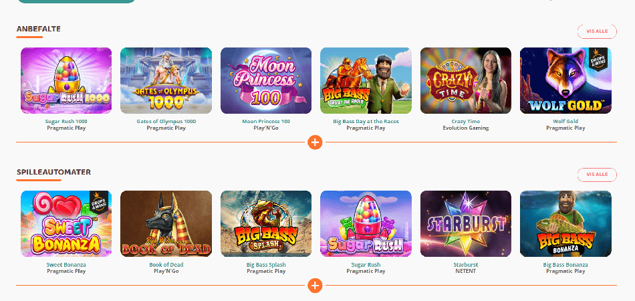This screenshot has width=635, height=301.
Task: Launch Big Bass Day at the Races thumbnail
Action: [x=366, y=81]
